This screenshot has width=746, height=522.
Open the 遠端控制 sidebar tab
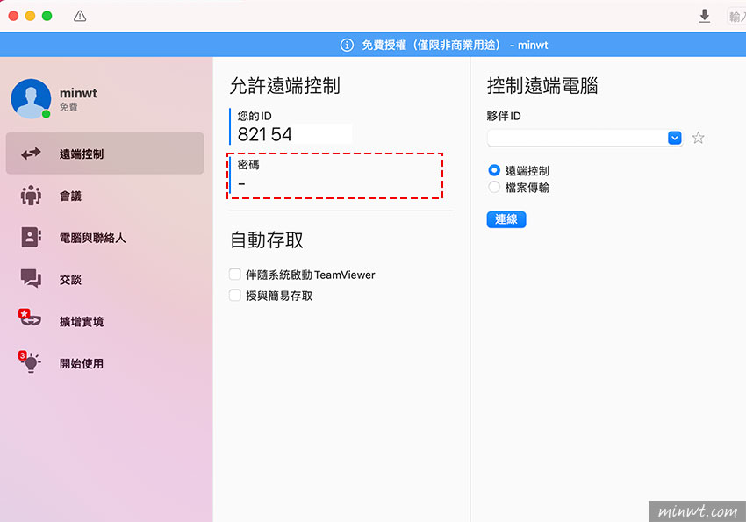point(104,154)
